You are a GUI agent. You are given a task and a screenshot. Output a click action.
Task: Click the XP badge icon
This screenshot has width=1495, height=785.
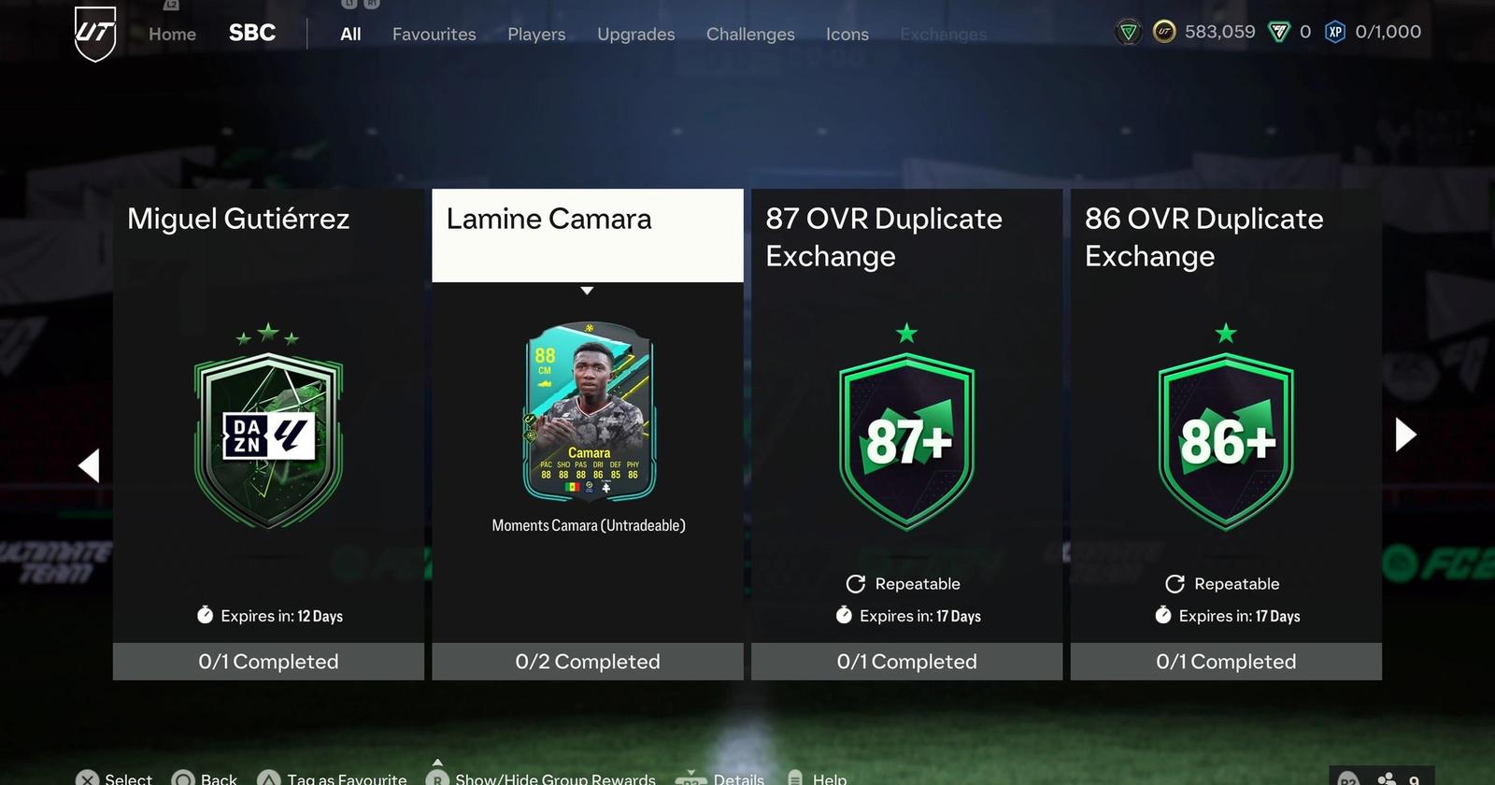(1335, 33)
